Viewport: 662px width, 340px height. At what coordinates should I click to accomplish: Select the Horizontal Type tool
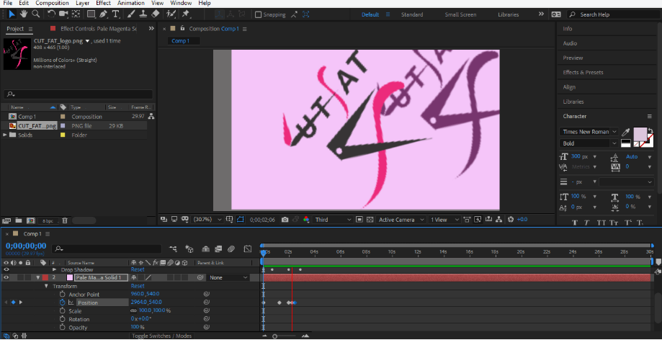115,14
